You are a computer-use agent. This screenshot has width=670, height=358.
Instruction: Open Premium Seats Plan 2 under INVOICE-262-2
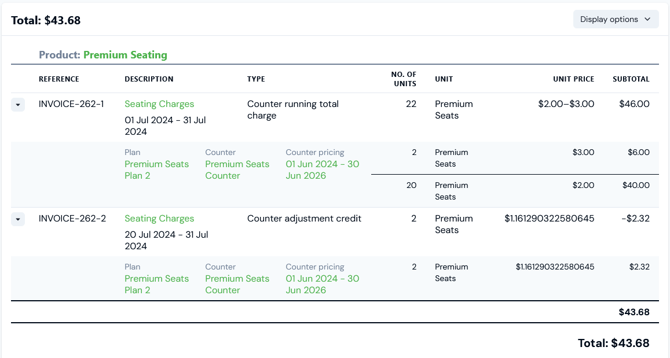156,284
